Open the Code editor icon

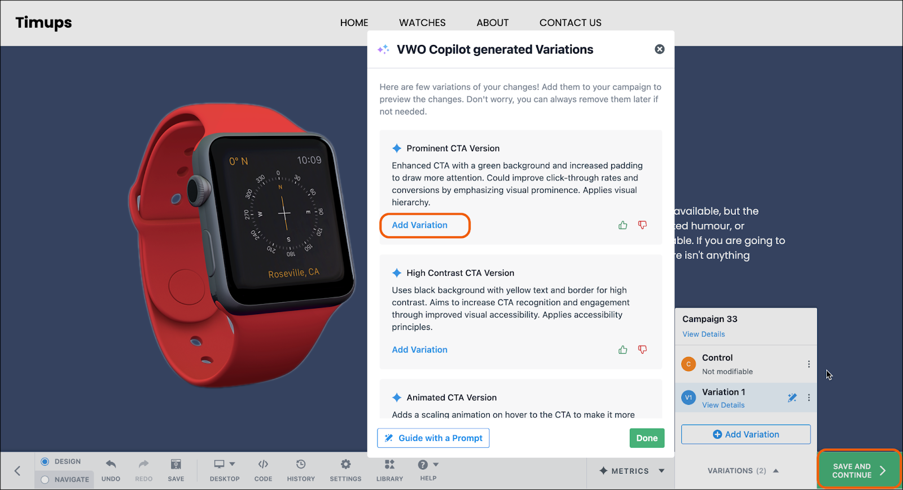pos(263,464)
